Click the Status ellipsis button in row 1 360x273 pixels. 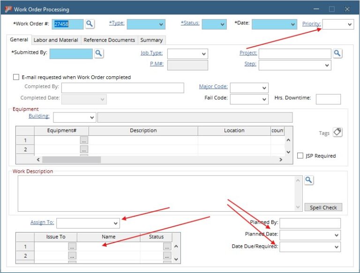pyautogui.click(x=167, y=247)
